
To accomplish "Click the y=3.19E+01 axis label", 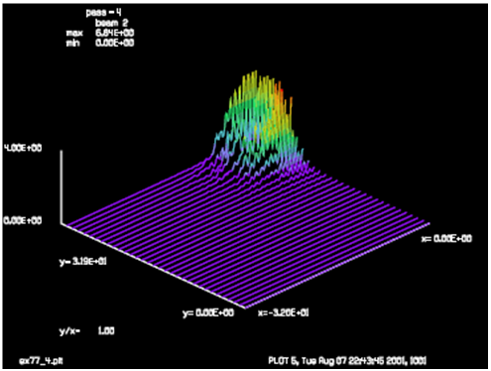I will [82, 262].
